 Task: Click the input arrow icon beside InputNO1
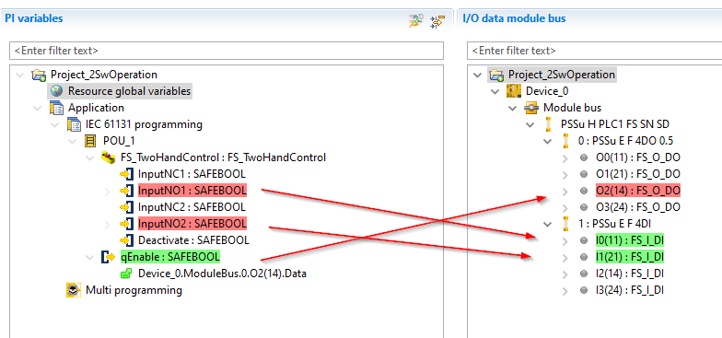pyautogui.click(x=126, y=191)
